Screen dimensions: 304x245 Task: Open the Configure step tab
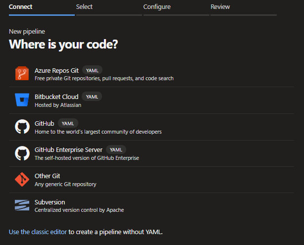coord(157,7)
